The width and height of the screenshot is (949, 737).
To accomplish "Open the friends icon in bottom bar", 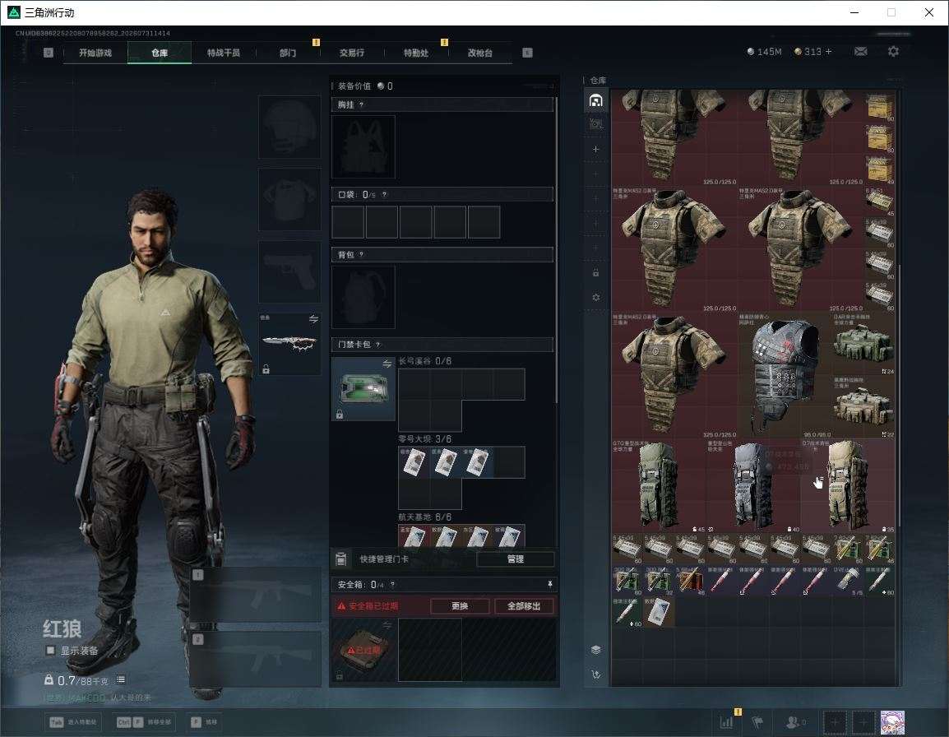I will 794,722.
